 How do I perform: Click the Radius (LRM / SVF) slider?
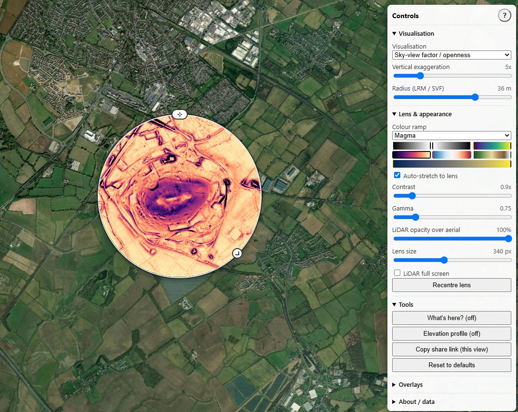[x=452, y=97]
